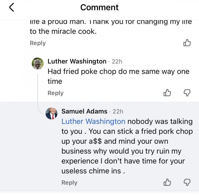
Task: Open Samuel Adams' profile via commenter name
Action: 84,111
